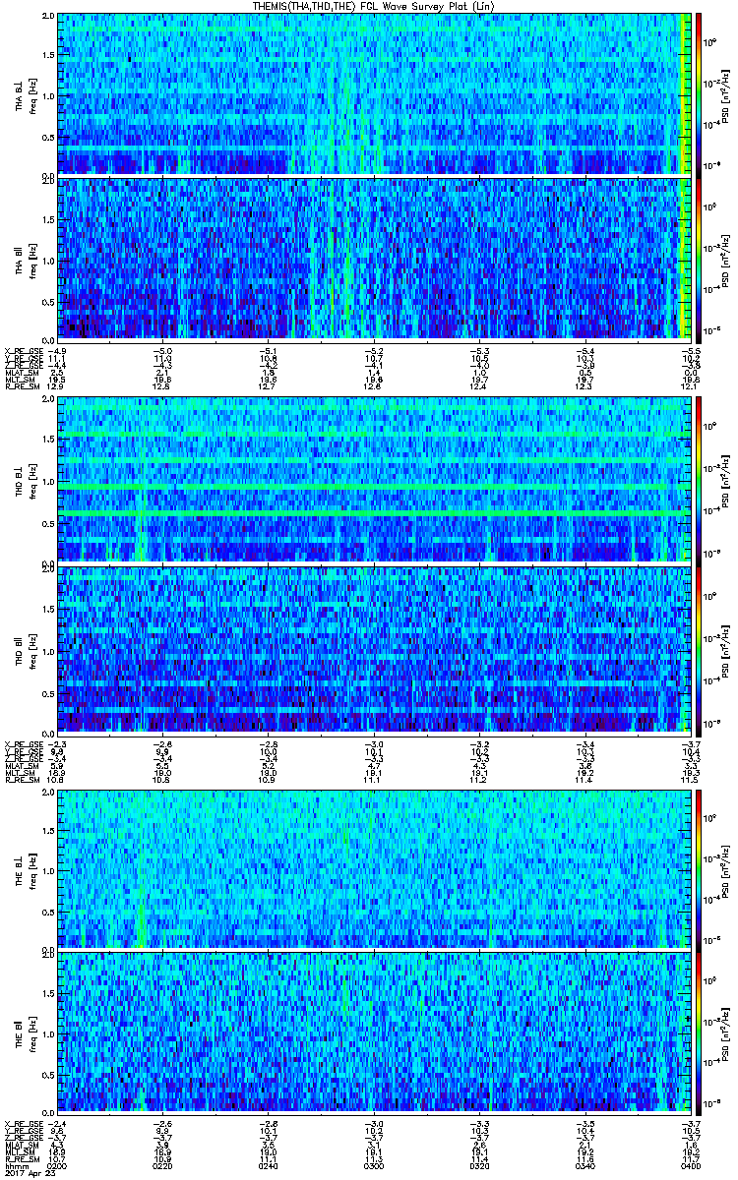Viewport: 738px width, 1180px height.
Task: Click the 'hhmm' time axis label
Action: click(15, 1165)
